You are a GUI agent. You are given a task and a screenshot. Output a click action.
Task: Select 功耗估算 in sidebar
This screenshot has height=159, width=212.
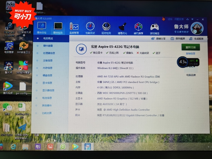(47, 113)
